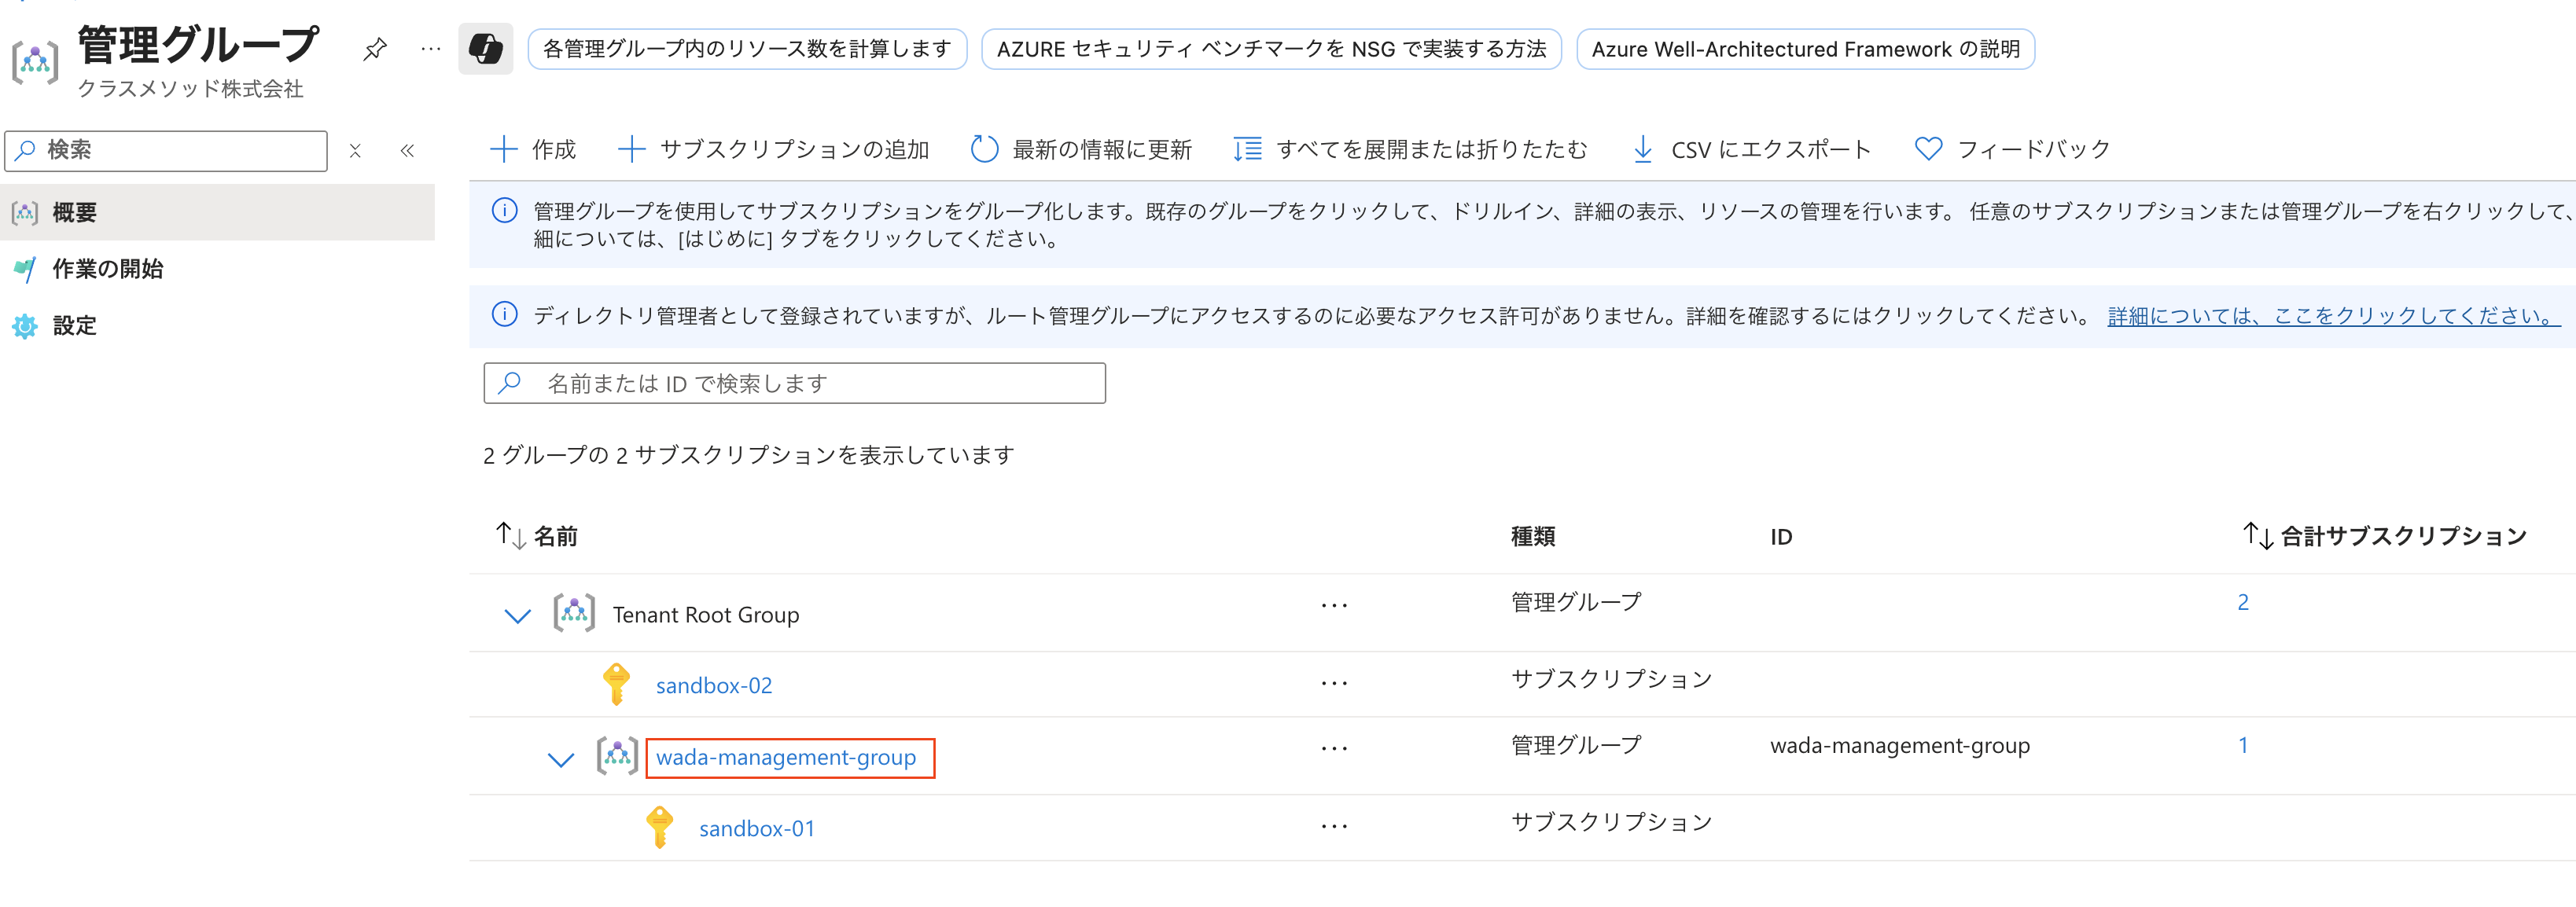Image resolution: width=2576 pixels, height=907 pixels.
Task: Click the wada-management-group management icon
Action: (617, 756)
